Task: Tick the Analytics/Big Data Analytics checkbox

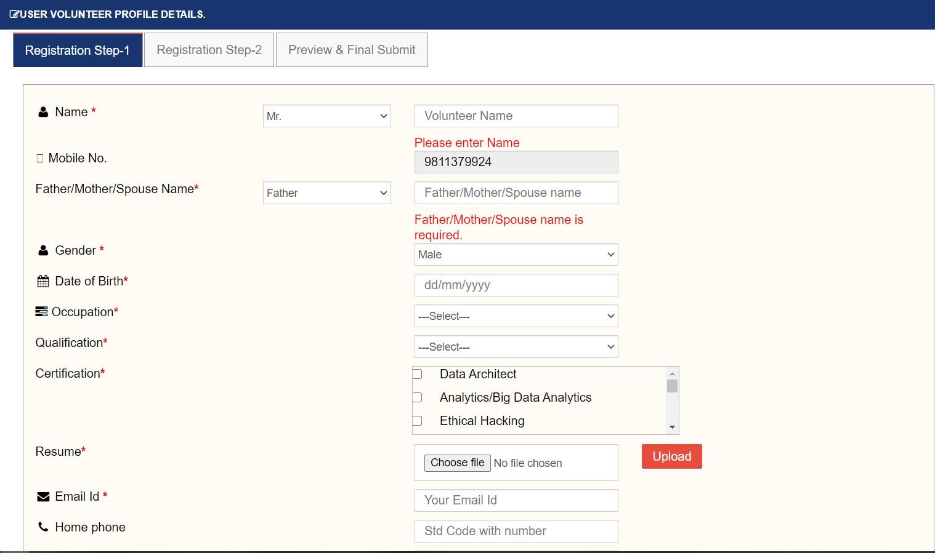Action: pyautogui.click(x=418, y=397)
